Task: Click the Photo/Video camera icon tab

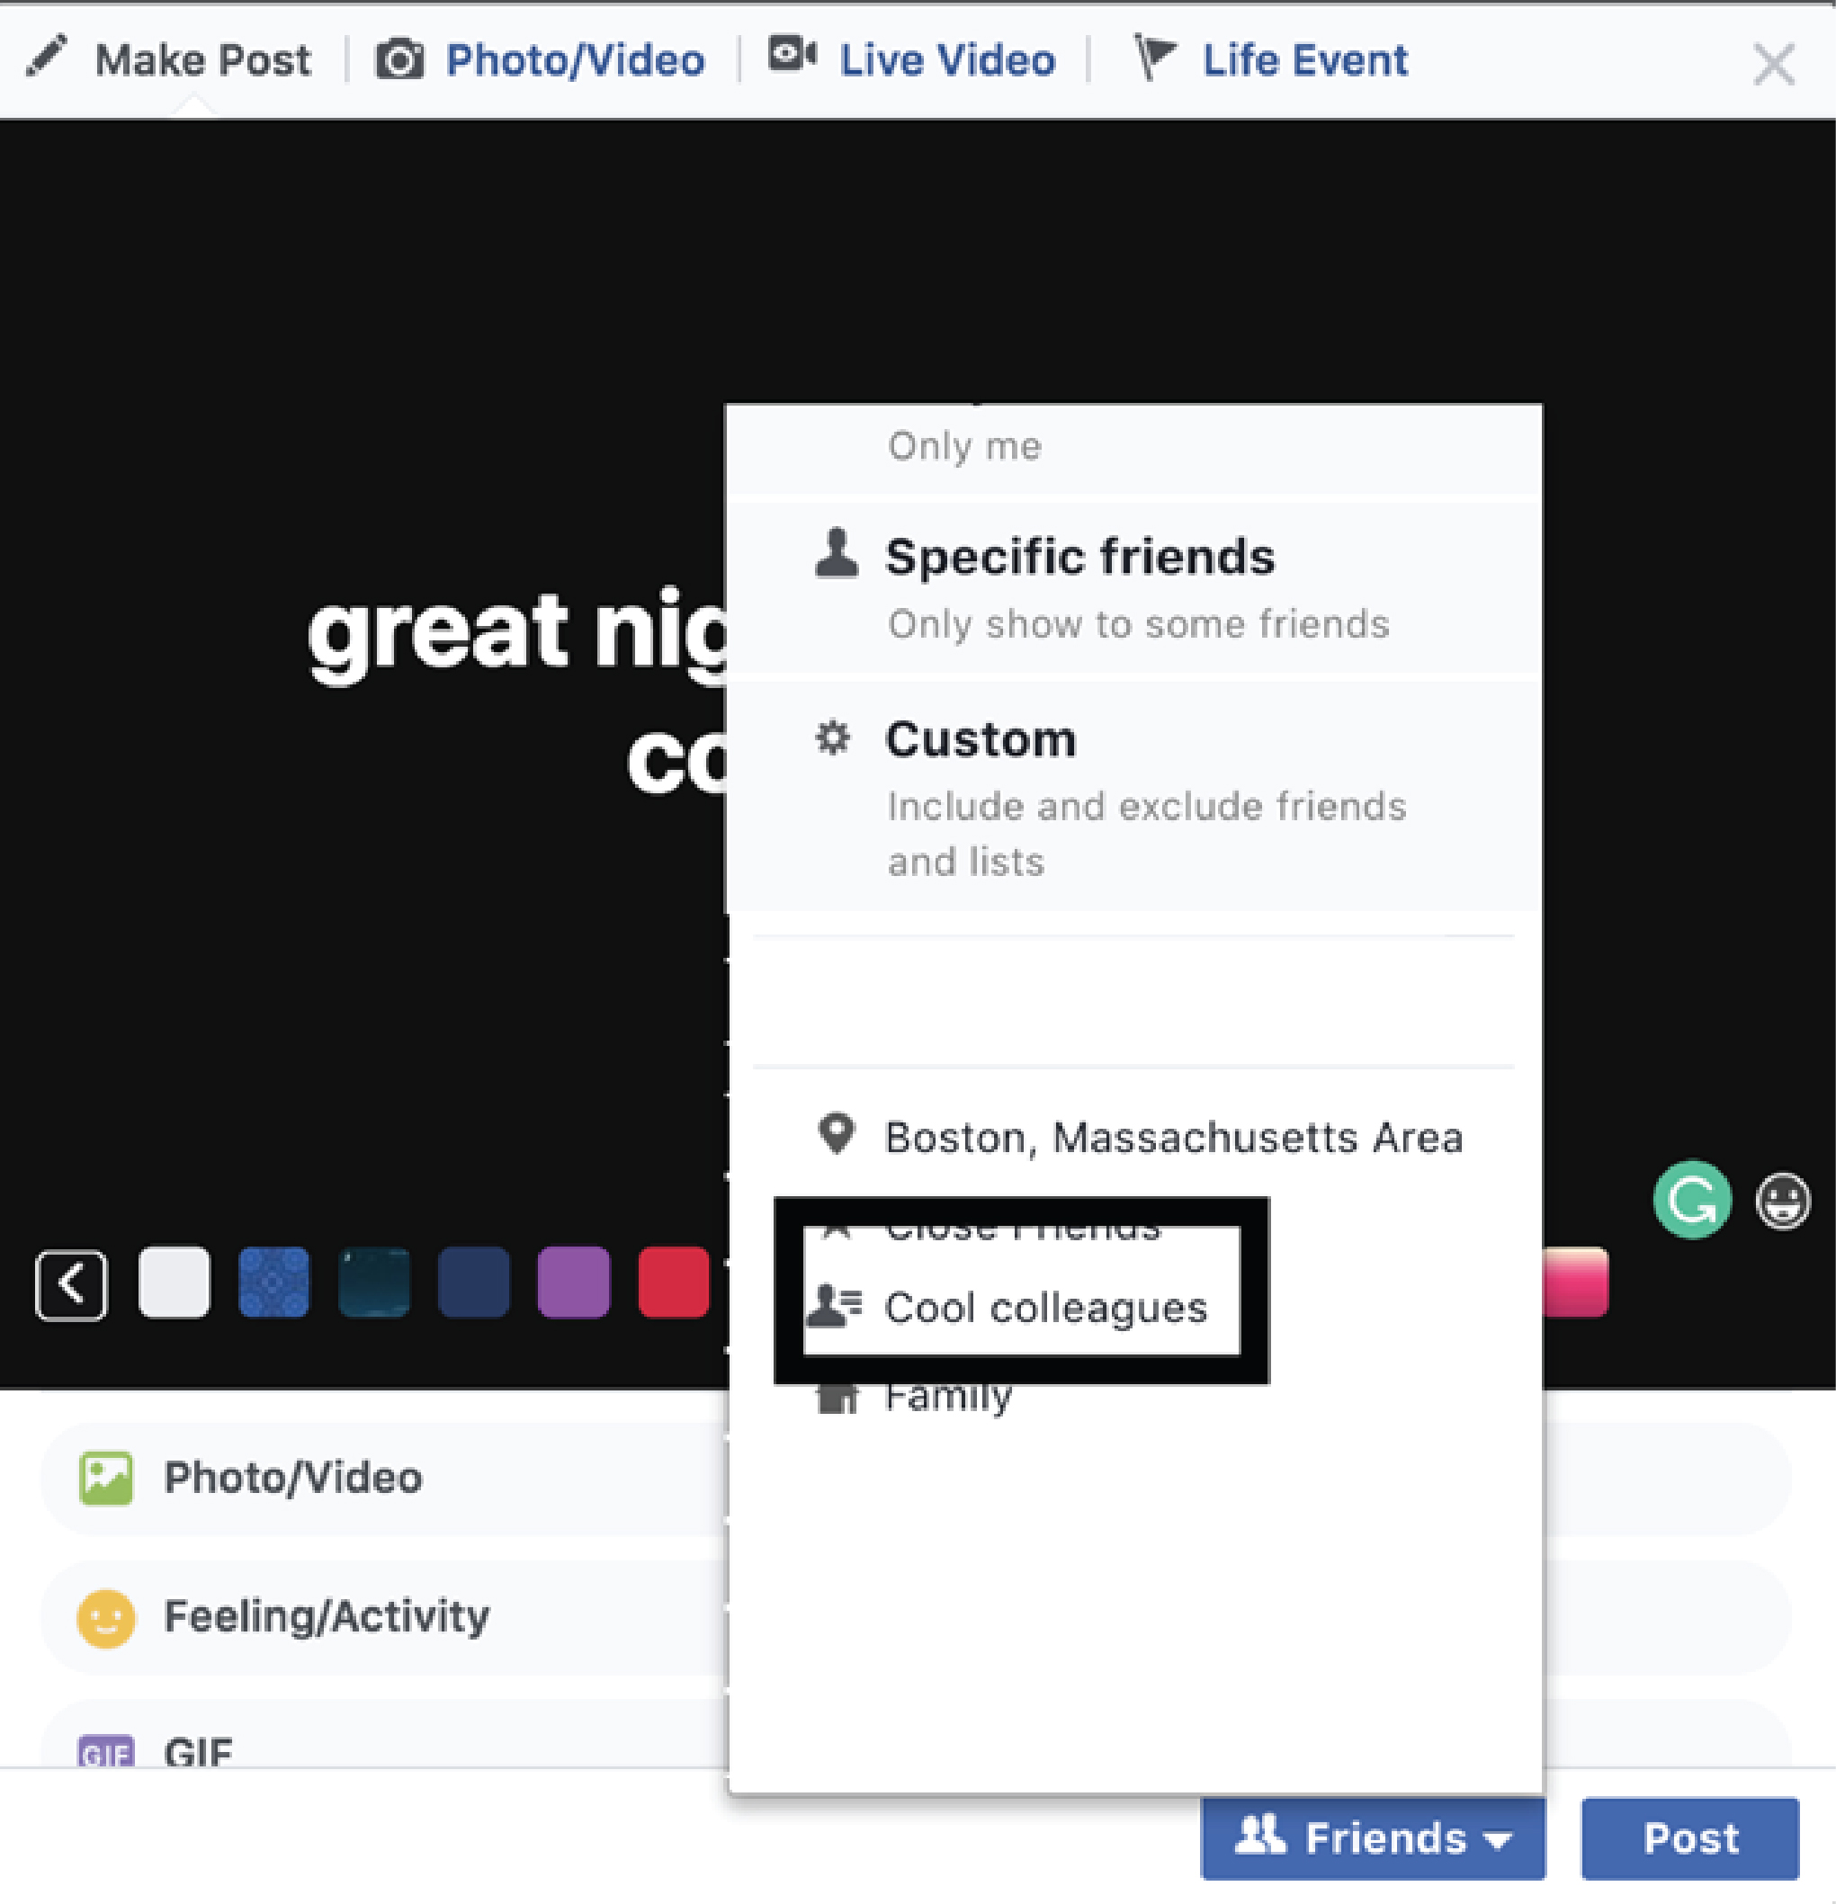Action: (x=399, y=60)
